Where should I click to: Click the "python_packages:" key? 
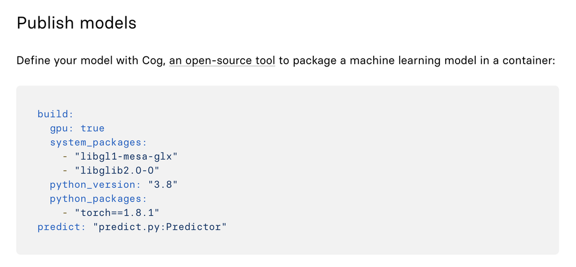[x=98, y=199]
